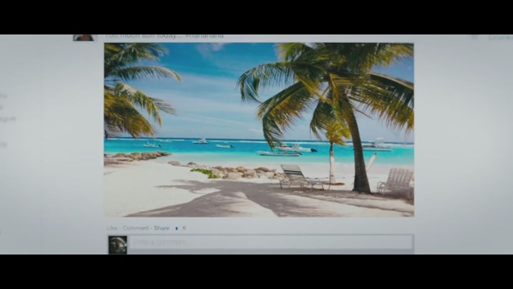
Task: Click in the Write a comment field
Action: pos(270,242)
